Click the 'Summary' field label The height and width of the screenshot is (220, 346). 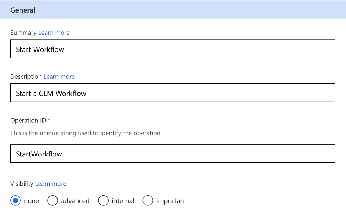point(23,33)
